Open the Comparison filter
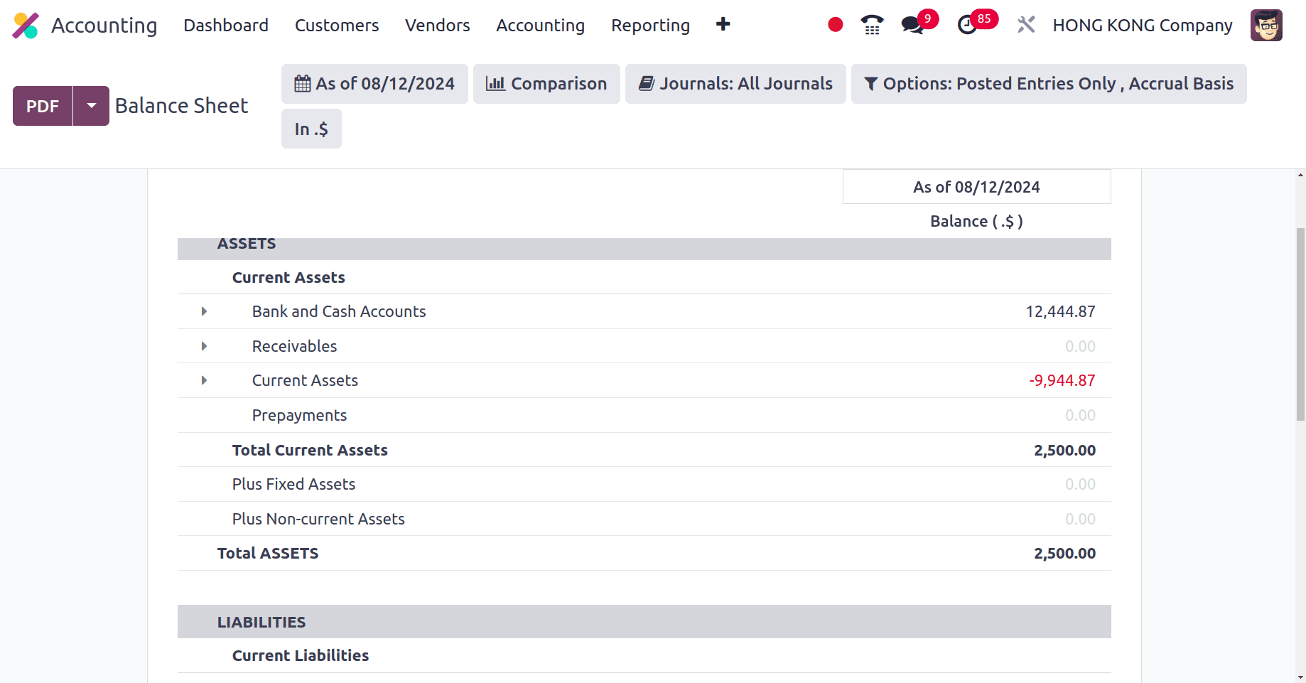The height and width of the screenshot is (683, 1306). pyautogui.click(x=546, y=84)
